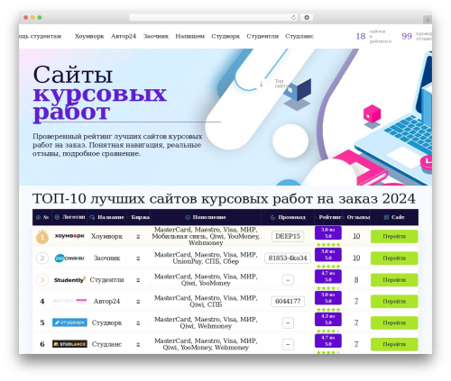Click the Хоумворк name in table
This screenshot has width=451, height=381.
pos(106,236)
